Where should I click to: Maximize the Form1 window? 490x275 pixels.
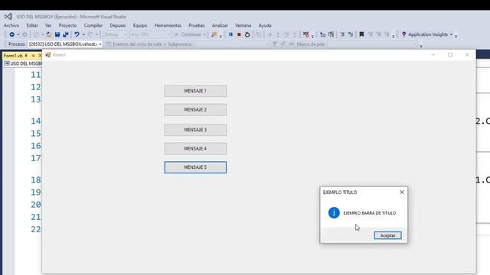[450, 55]
